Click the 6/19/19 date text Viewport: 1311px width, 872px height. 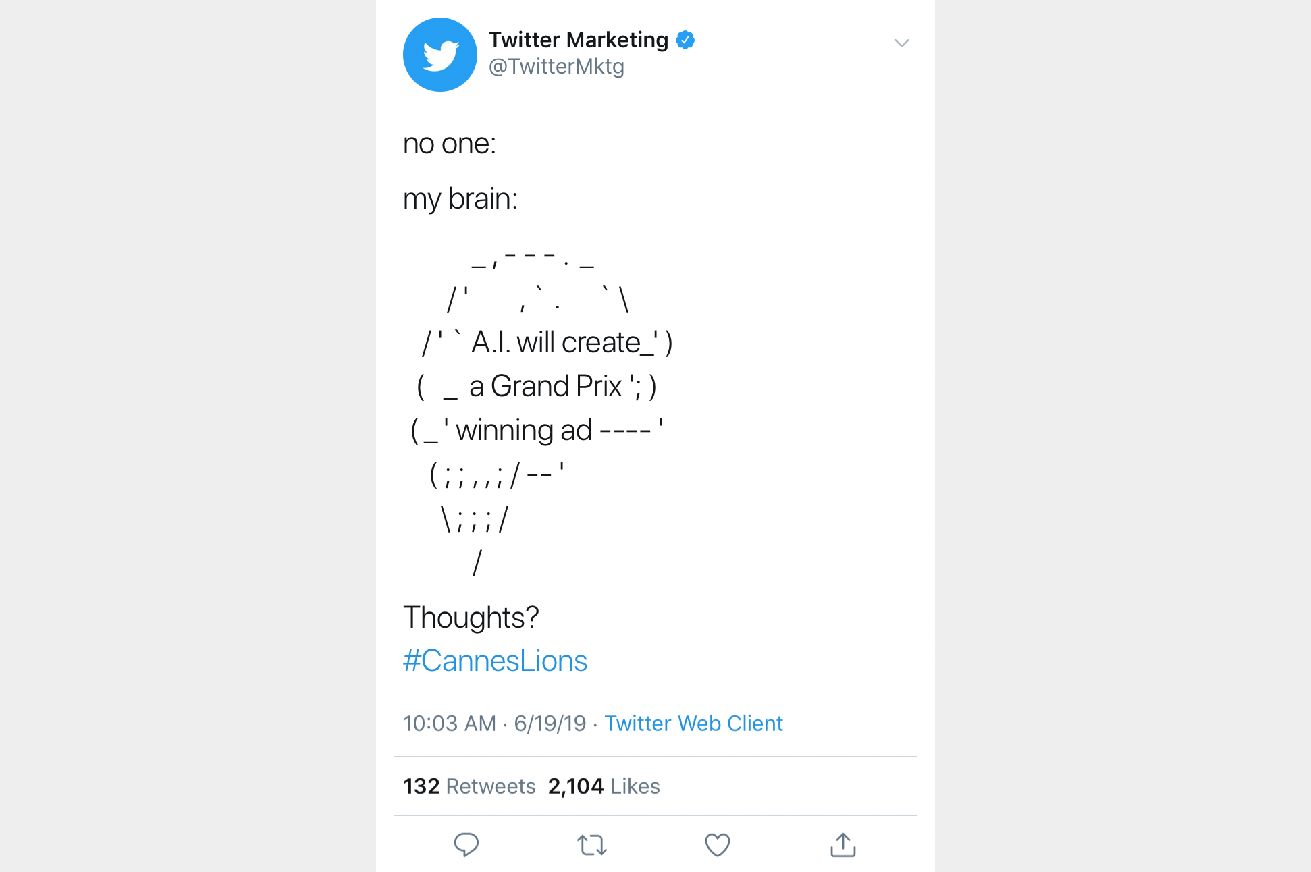(550, 724)
